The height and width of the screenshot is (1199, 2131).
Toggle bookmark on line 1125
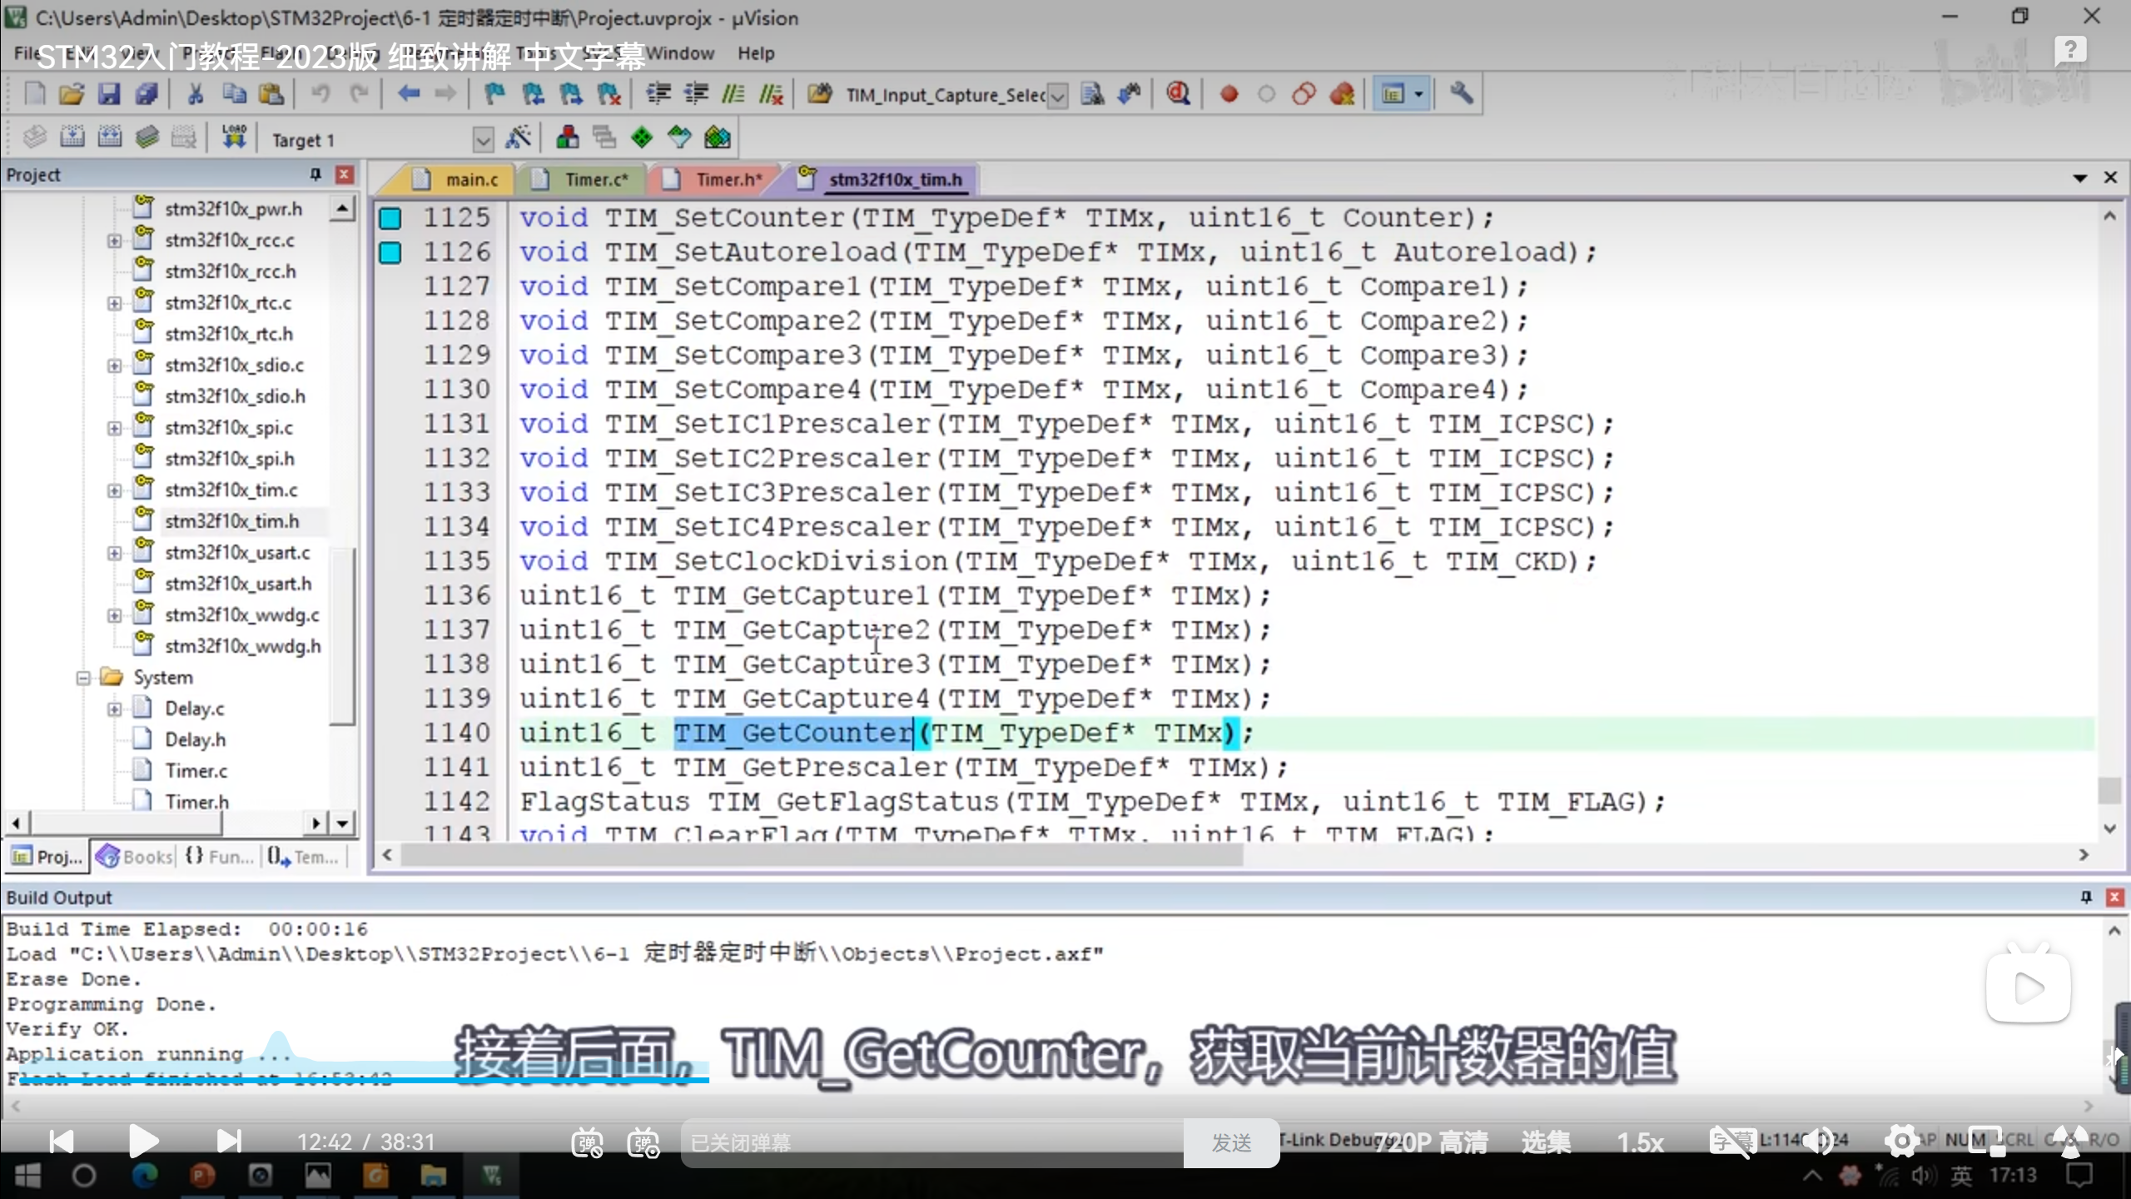pyautogui.click(x=390, y=218)
